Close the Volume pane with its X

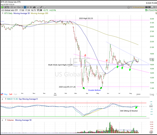pyautogui.click(x=2, y=120)
